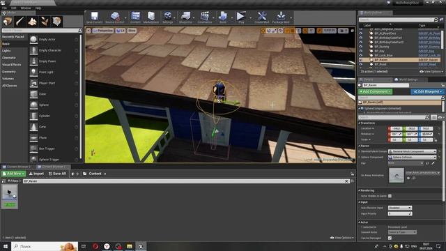446x251 pixels.
Task: Open the Window menu
Action: pyautogui.click(x=26, y=8)
